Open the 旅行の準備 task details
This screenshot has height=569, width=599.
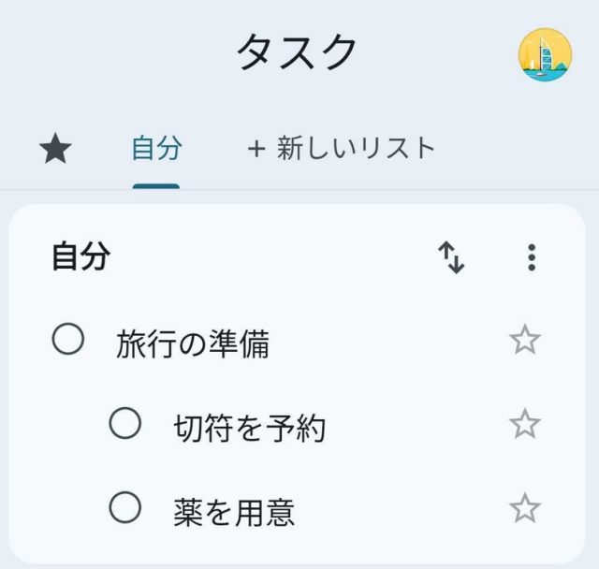193,344
